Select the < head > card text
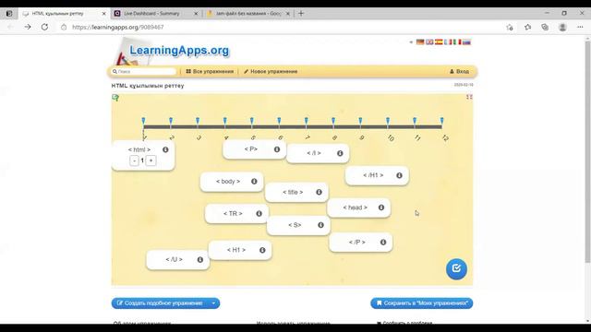 coord(355,207)
